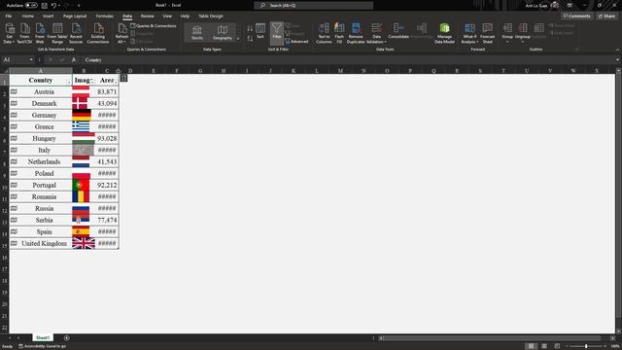Viewport: 622px width, 350px height.
Task: Click the Ungroup outline icon
Action: [523, 28]
